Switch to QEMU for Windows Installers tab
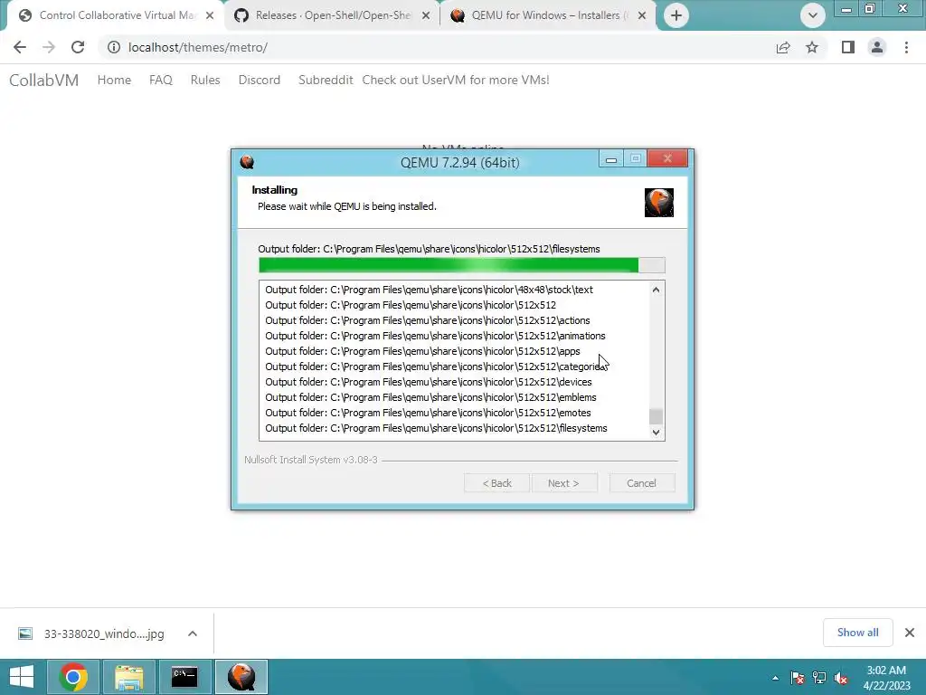This screenshot has width=926, height=695. click(x=548, y=15)
